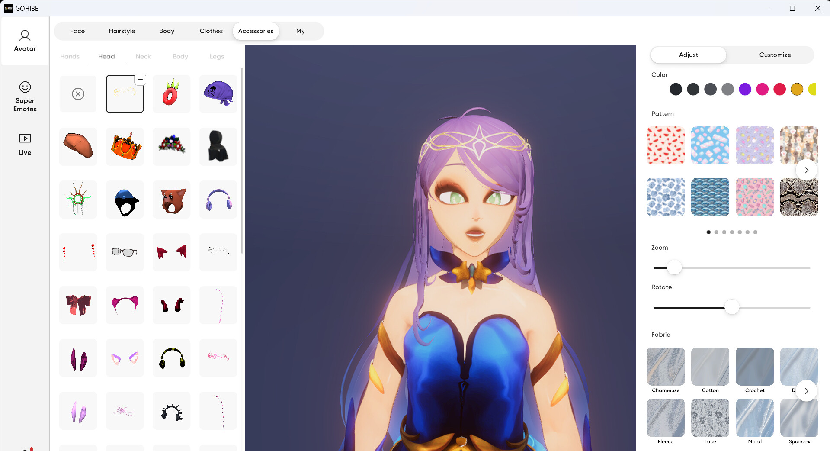Open Super Emotes in sidebar
Screen dimensions: 830x451
pyautogui.click(x=25, y=97)
